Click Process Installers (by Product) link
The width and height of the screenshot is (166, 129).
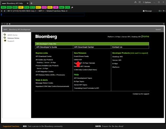point(47,66)
